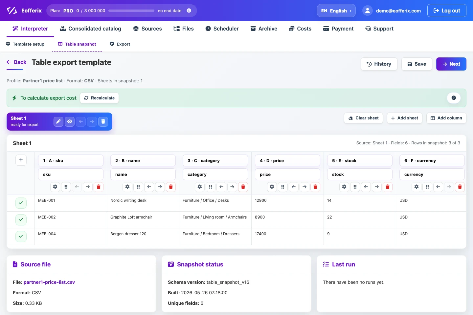
Task: Open settings gear for price column
Action: 272,187
